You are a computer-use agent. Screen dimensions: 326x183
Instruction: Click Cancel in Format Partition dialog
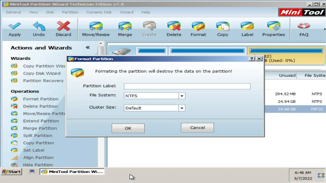[x=197, y=128]
